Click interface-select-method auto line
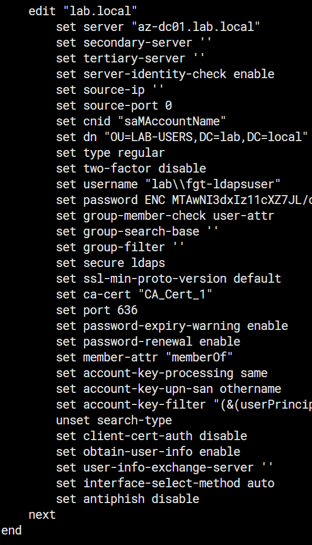This screenshot has height=545, width=312. coord(165,483)
